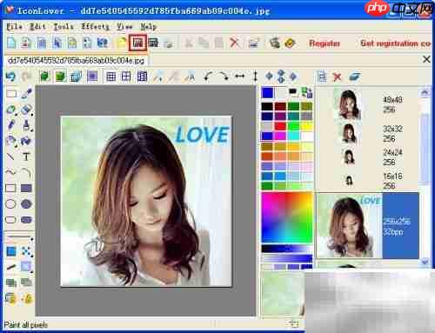Click the new file icon in the main toolbar
The image size is (435, 333).
click(x=11, y=43)
